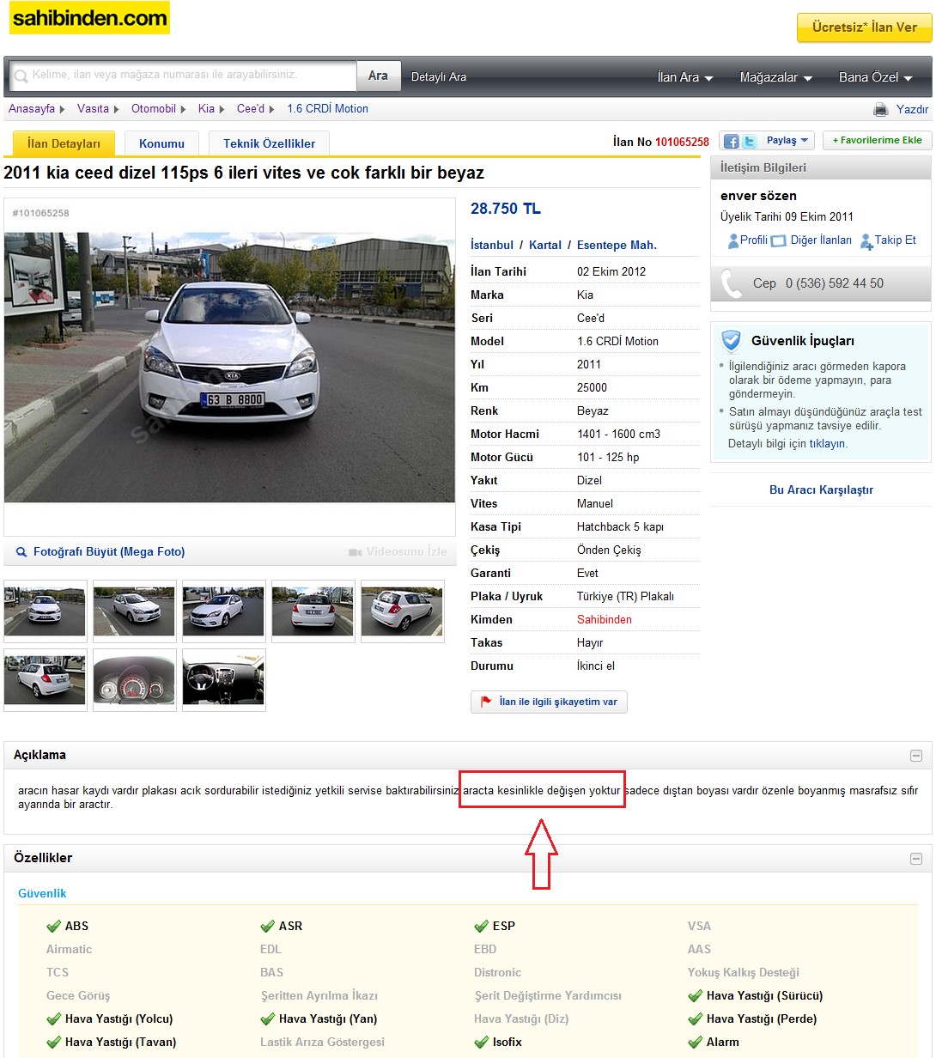936x1058 pixels.
Task: Click the magnifier icon for Fotoğrafı Büyüt
Action: (21, 552)
